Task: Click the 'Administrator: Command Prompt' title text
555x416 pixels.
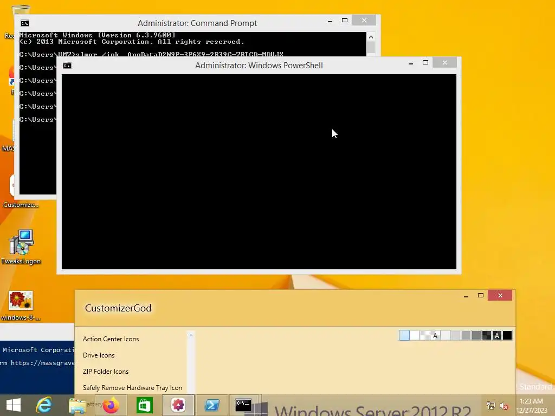Action: click(x=197, y=23)
